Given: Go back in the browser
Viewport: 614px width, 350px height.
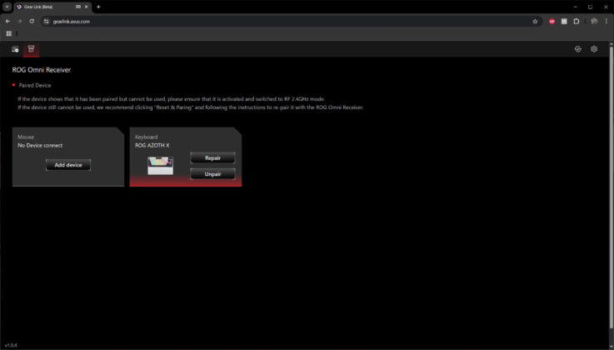Looking at the screenshot, I should [x=7, y=21].
